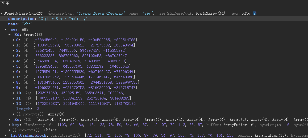Select the "cbc" string value
This screenshot has width=308, height=138.
point(27,24)
